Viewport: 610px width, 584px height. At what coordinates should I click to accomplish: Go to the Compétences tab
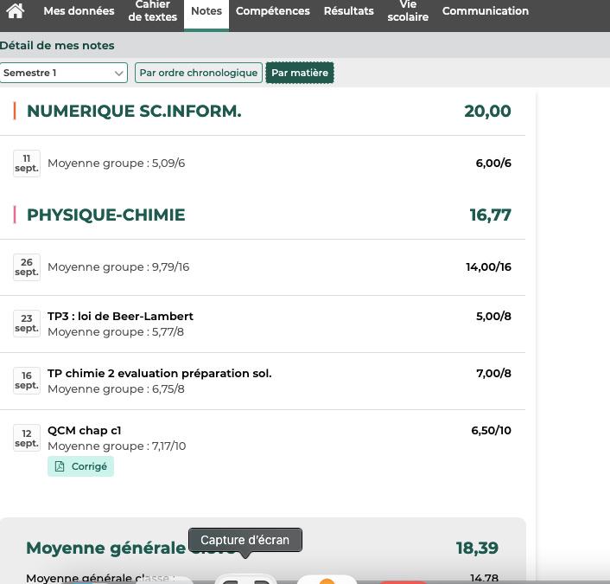272,11
